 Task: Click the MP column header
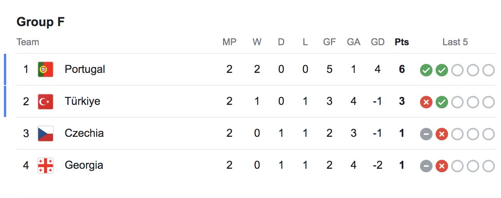pyautogui.click(x=229, y=42)
